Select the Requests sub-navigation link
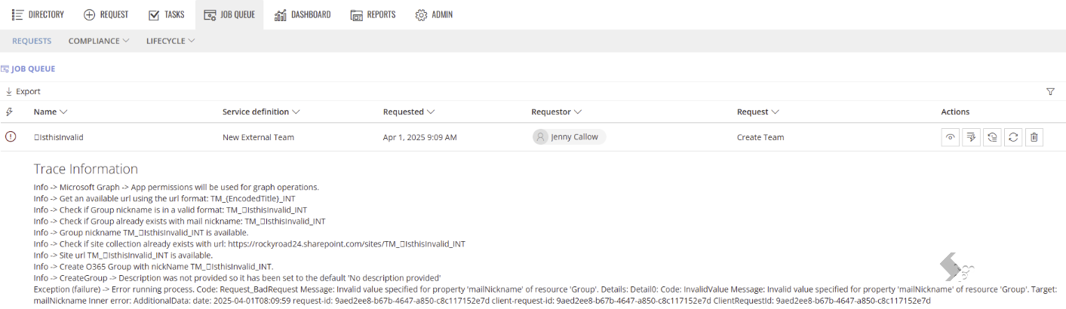The height and width of the screenshot is (309, 1066). point(32,41)
